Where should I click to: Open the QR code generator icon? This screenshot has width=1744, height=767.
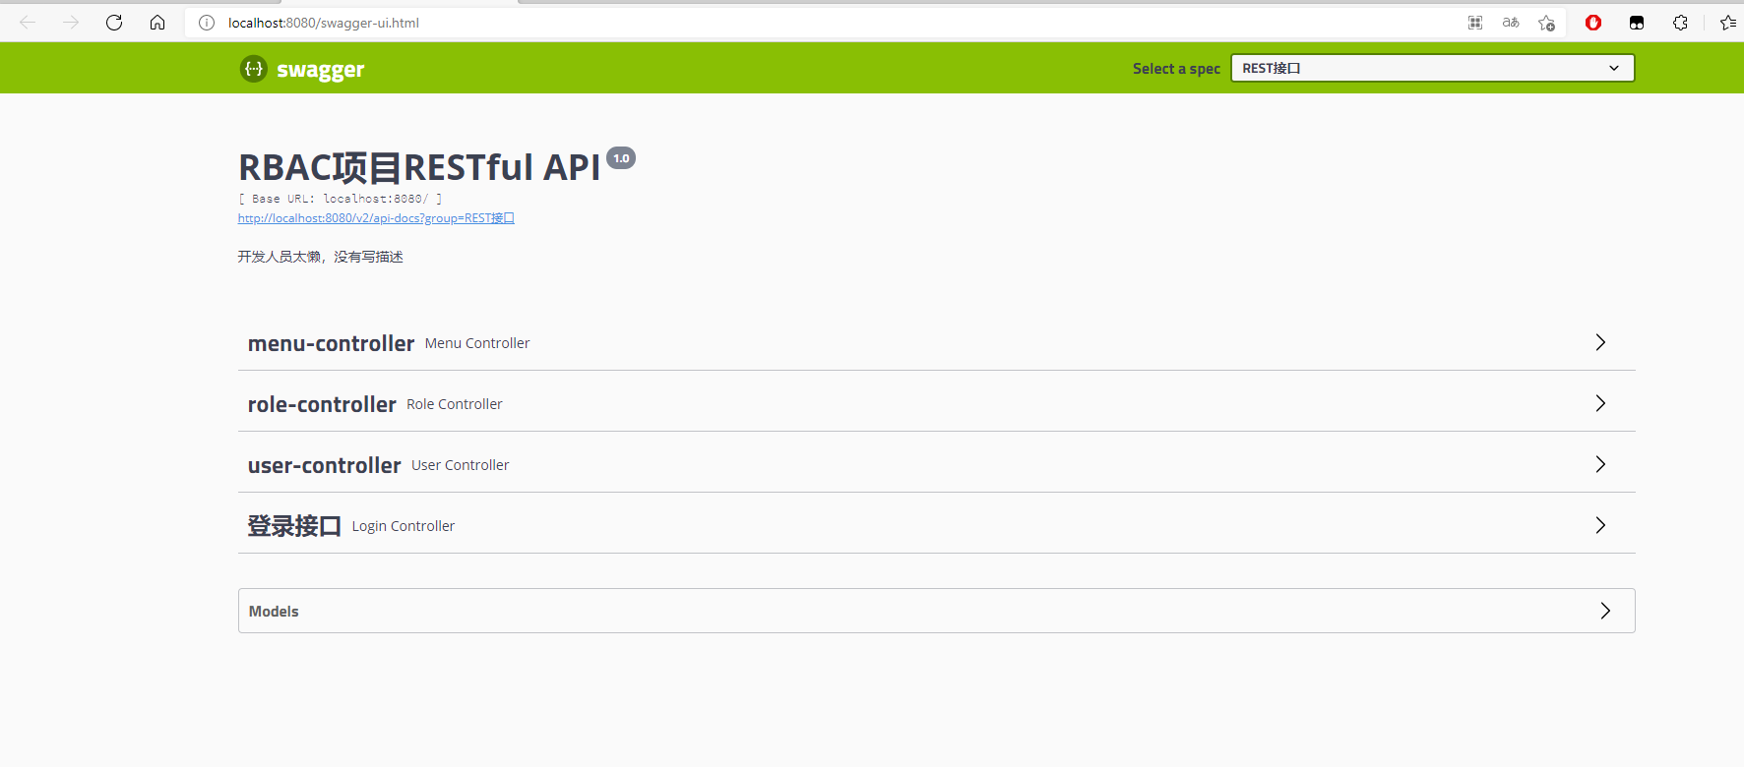(1475, 23)
